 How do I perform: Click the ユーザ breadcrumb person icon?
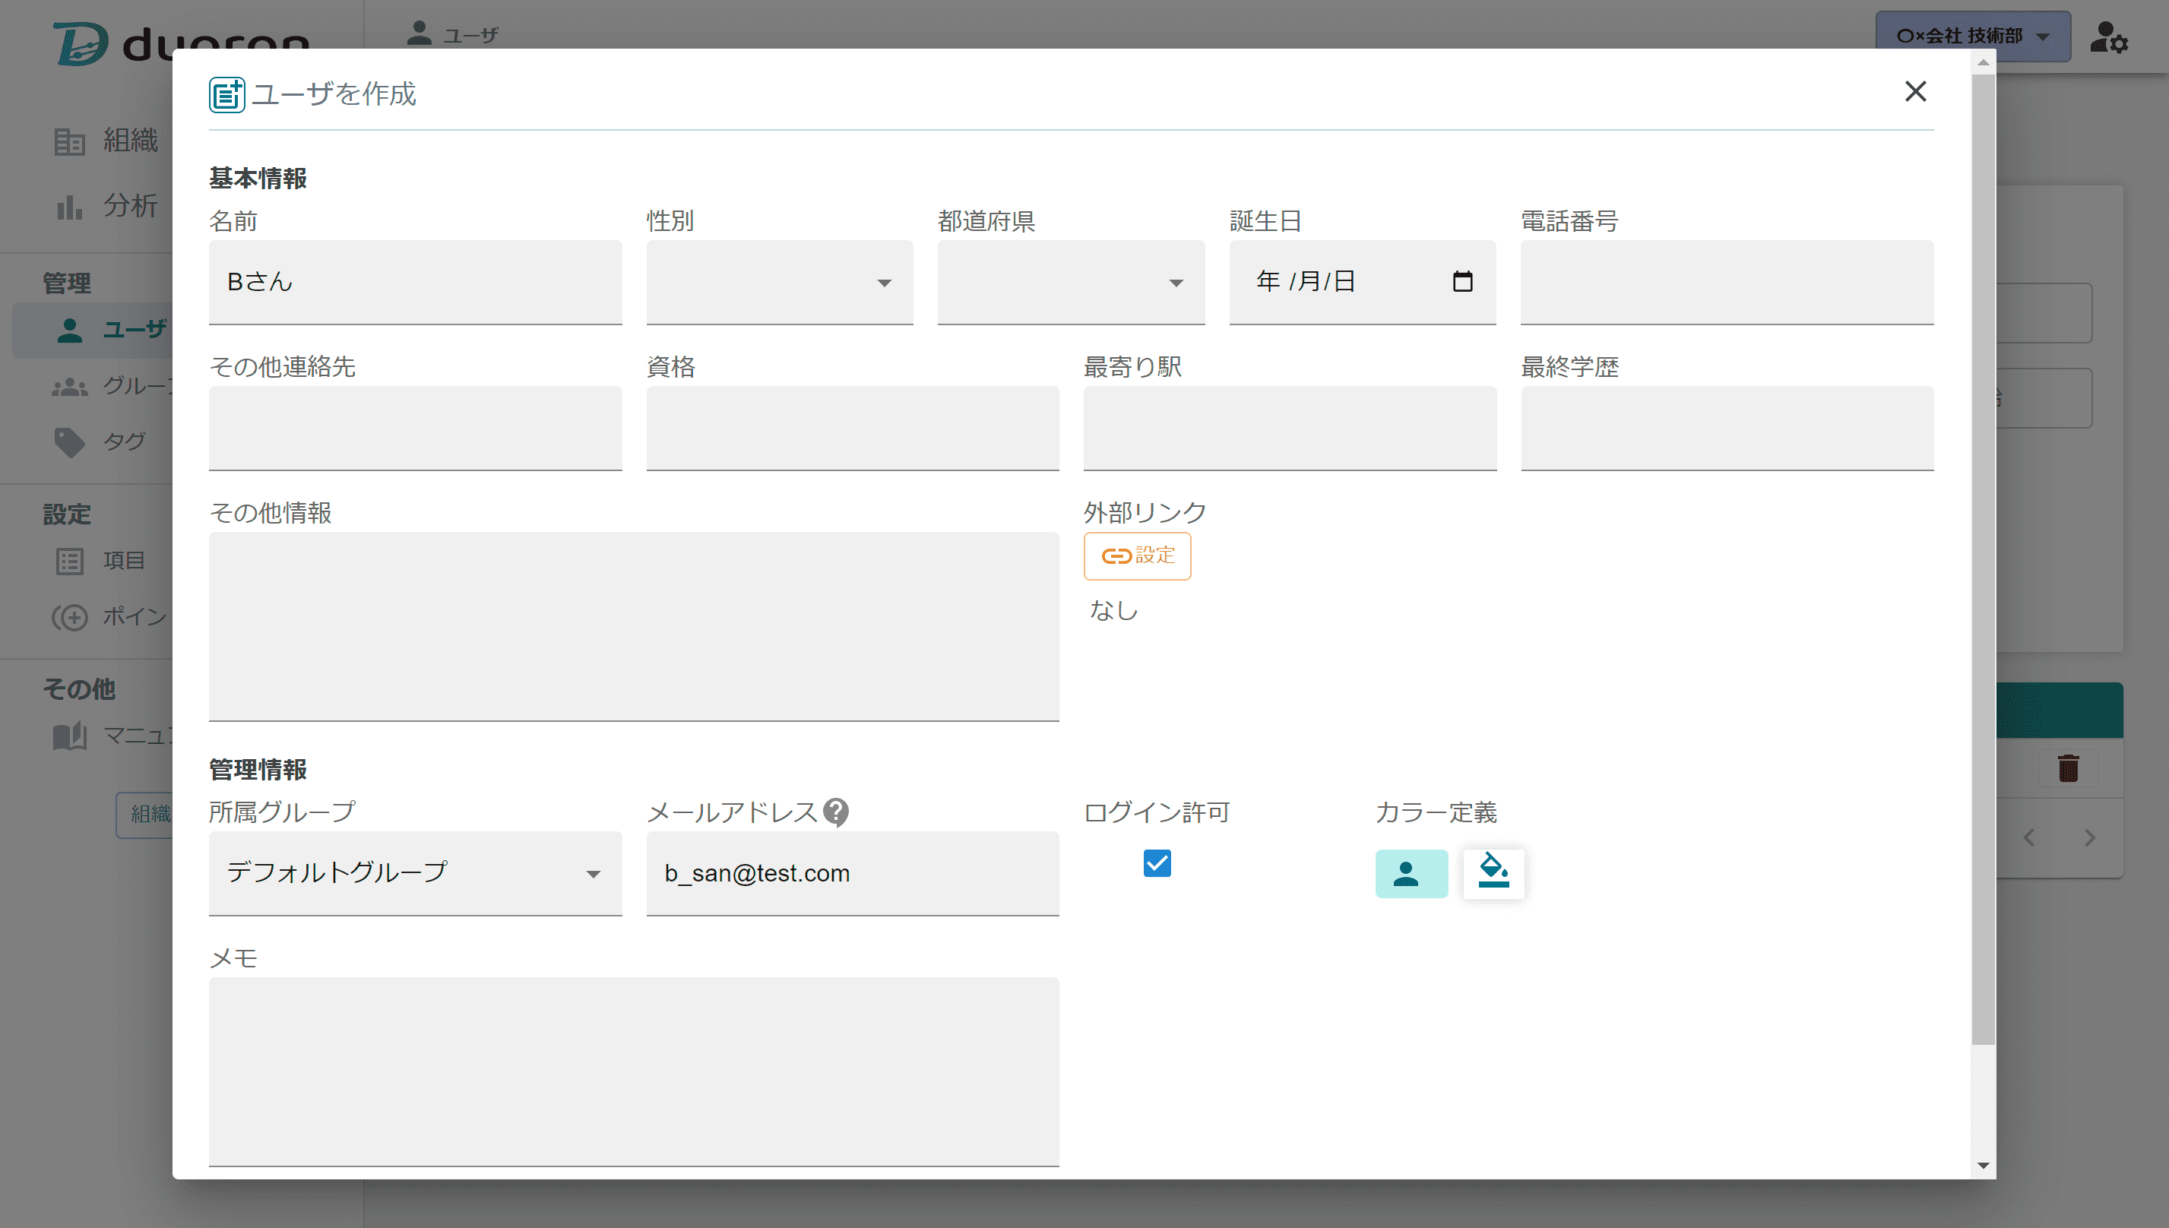[x=418, y=33]
